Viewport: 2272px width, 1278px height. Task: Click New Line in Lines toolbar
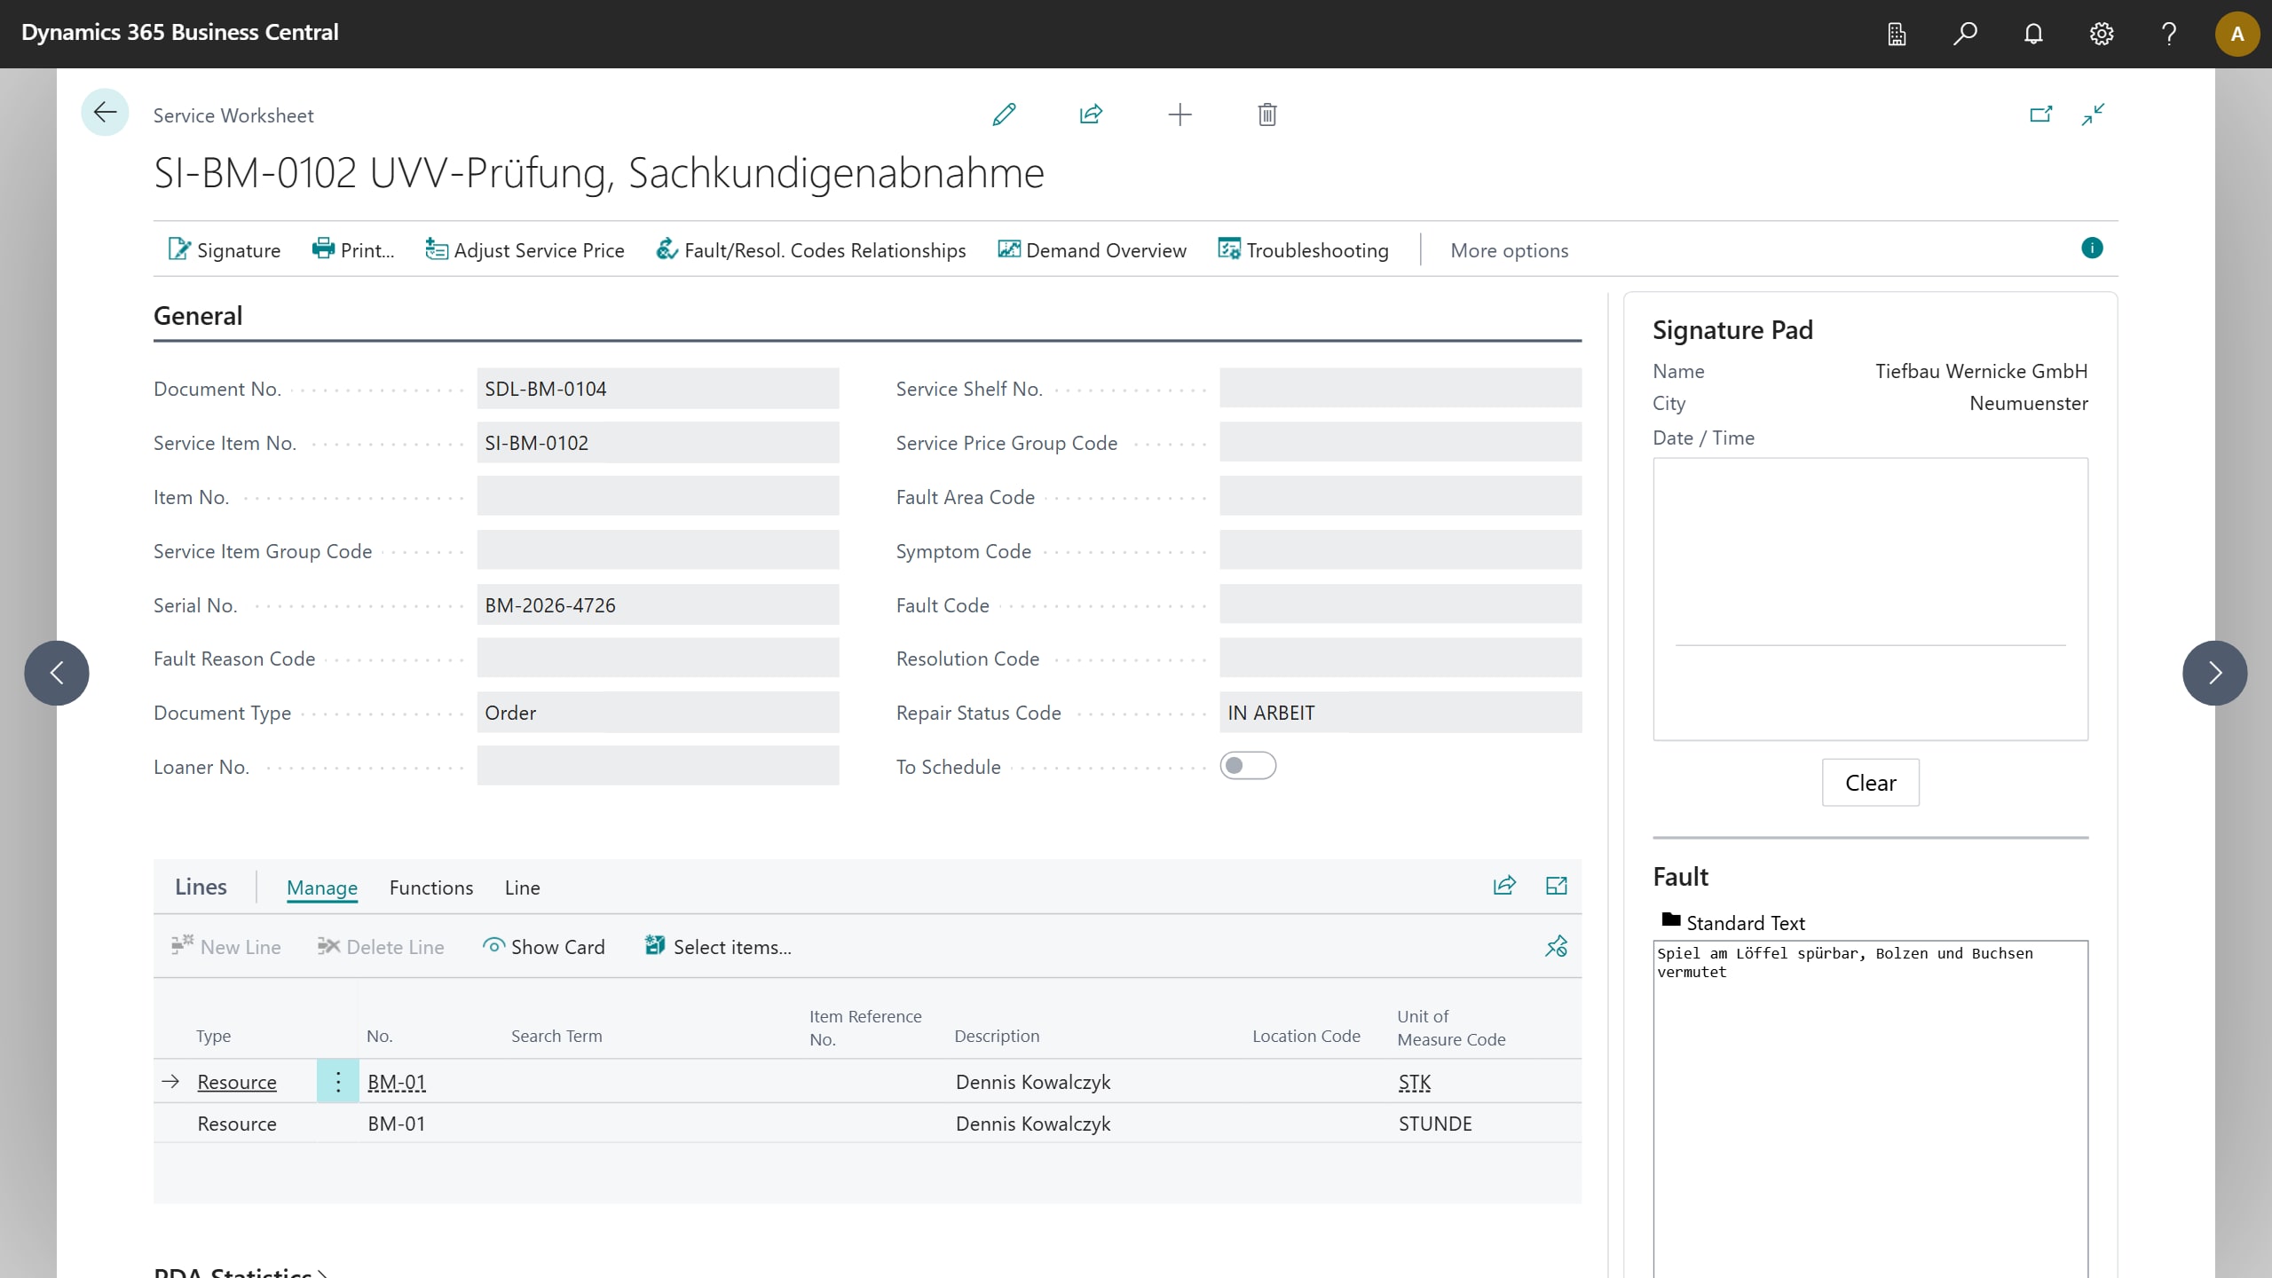(x=225, y=947)
